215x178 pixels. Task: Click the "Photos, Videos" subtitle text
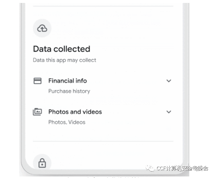[x=67, y=122]
